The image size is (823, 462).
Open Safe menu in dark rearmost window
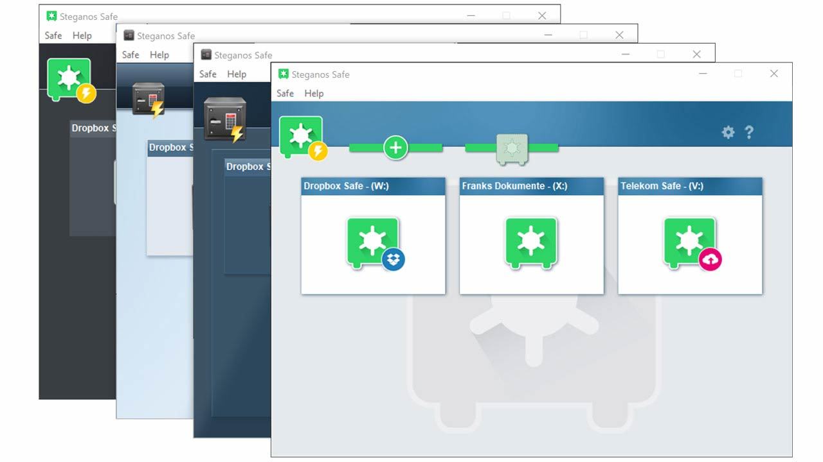coord(53,35)
